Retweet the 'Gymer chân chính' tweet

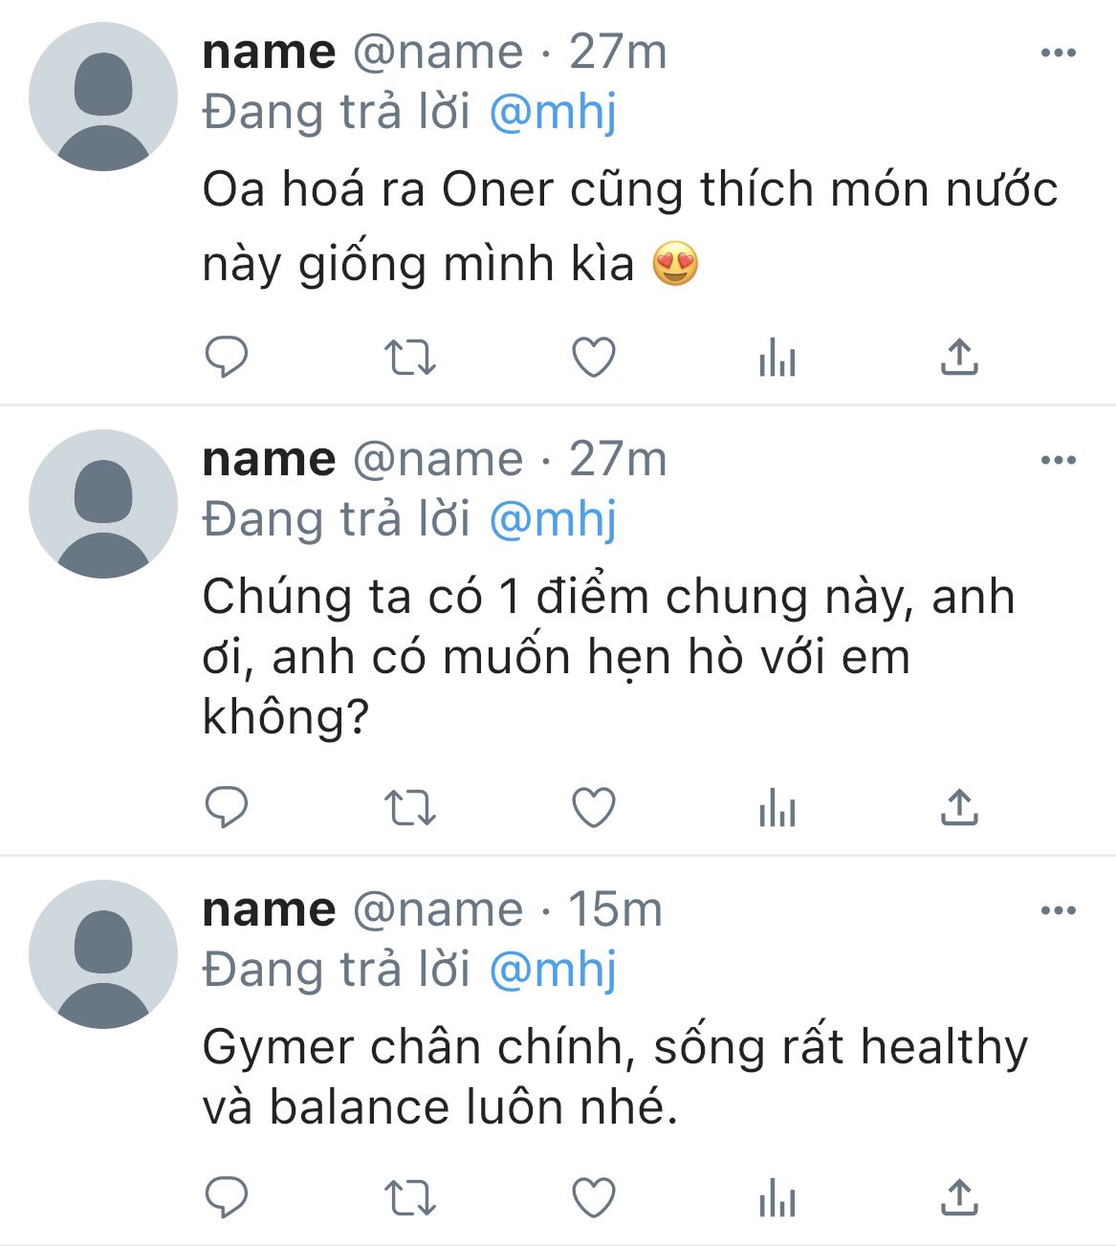409,1197
